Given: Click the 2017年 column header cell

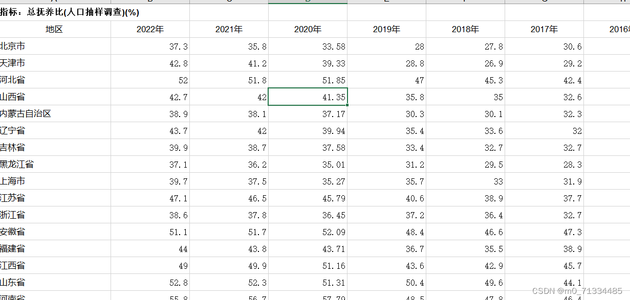Looking at the screenshot, I should click(x=544, y=29).
